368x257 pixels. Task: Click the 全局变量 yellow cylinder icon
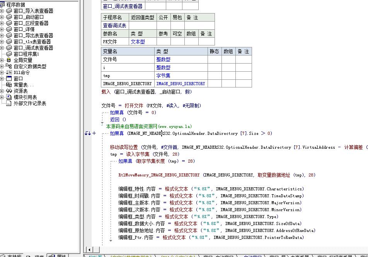tap(9, 60)
